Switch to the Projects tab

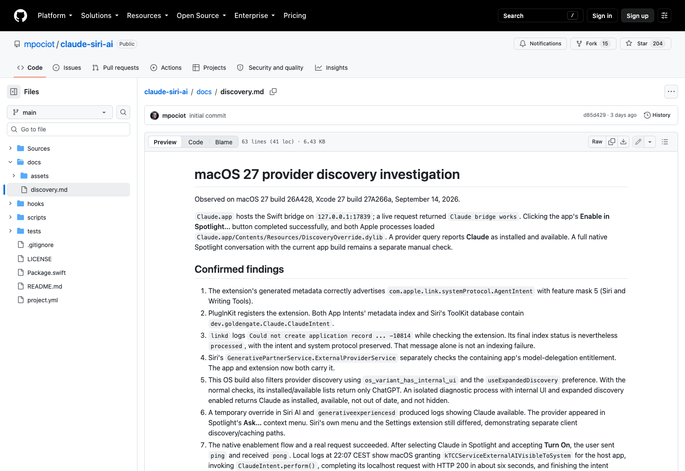coord(209,68)
